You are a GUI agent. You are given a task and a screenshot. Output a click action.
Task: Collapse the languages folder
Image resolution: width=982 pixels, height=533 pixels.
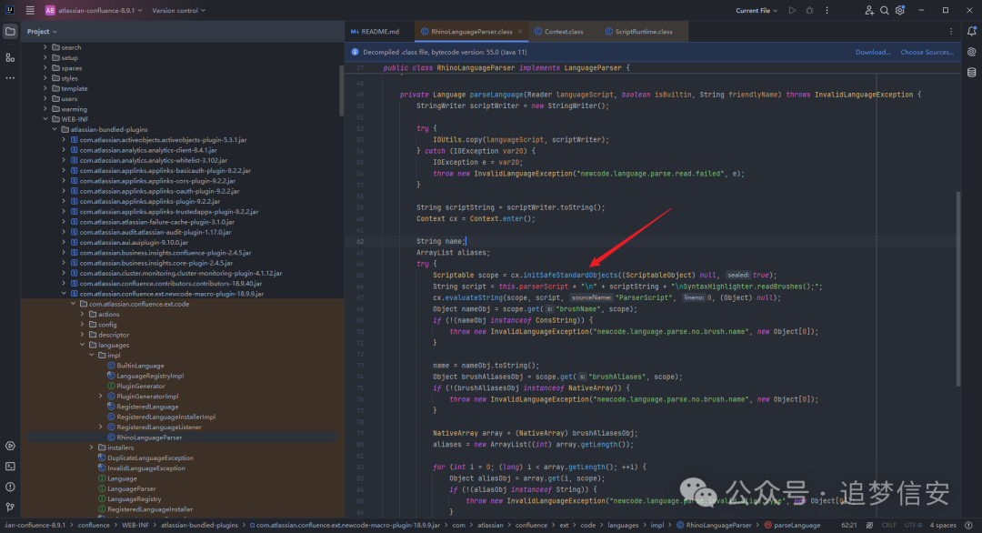coord(82,345)
